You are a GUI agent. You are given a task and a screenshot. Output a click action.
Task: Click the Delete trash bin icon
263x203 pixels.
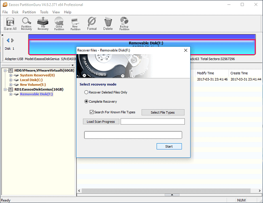pyautogui.click(x=108, y=24)
